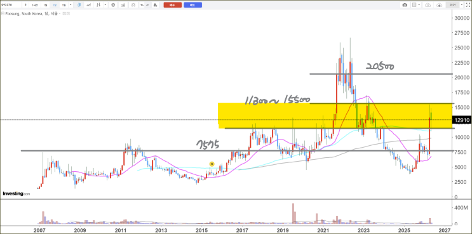
Task: Select the highlighted monthly interval tab
Action: pyautogui.click(x=55, y=5)
